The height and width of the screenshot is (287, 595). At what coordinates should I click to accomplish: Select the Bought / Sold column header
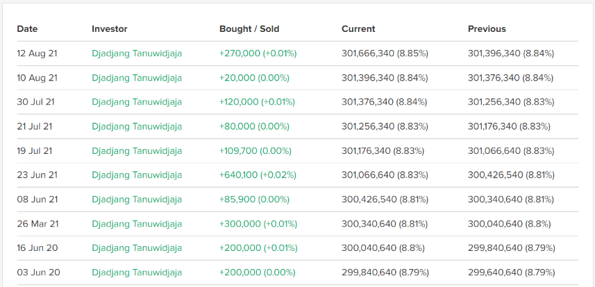(x=249, y=29)
